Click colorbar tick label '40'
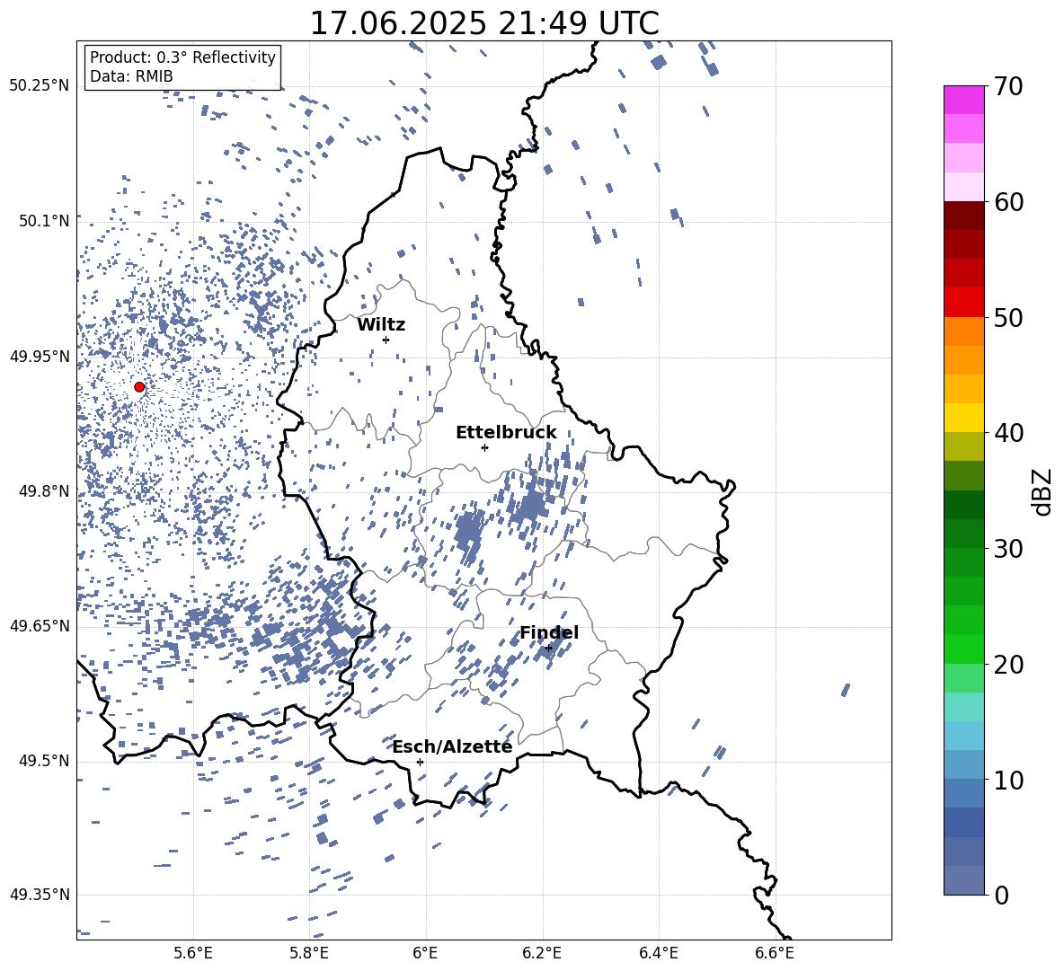Viewport: 1064px width, 971px height. (1008, 433)
